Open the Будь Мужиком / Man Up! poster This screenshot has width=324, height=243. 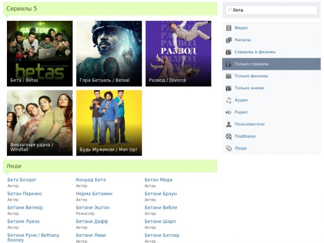[x=109, y=123]
